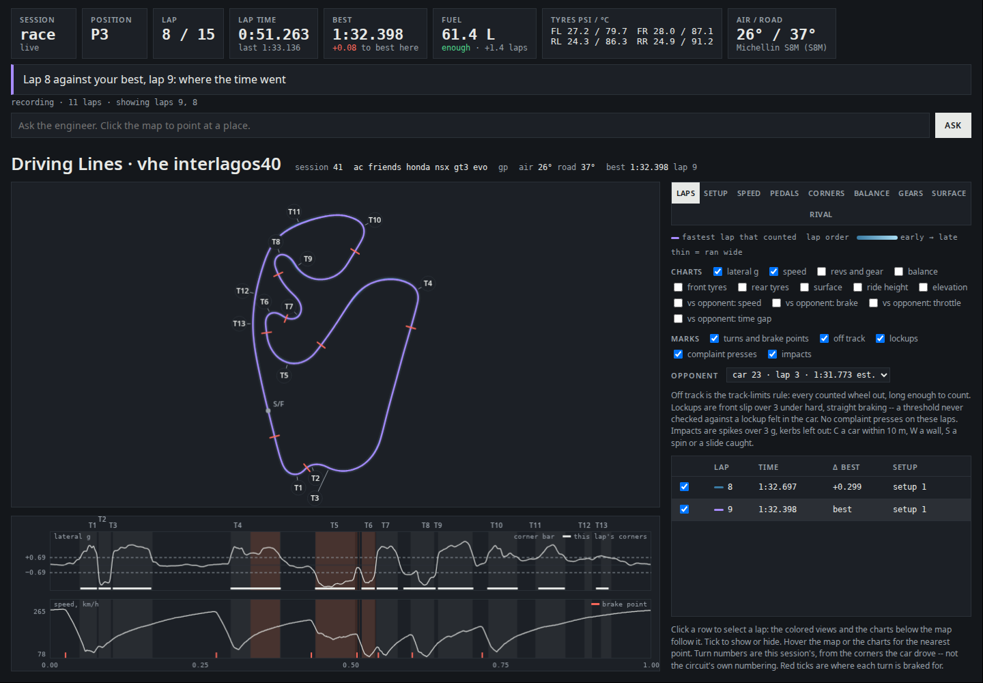Select lap 9 time 1:32.398
This screenshot has height=683, width=983.
777,510
